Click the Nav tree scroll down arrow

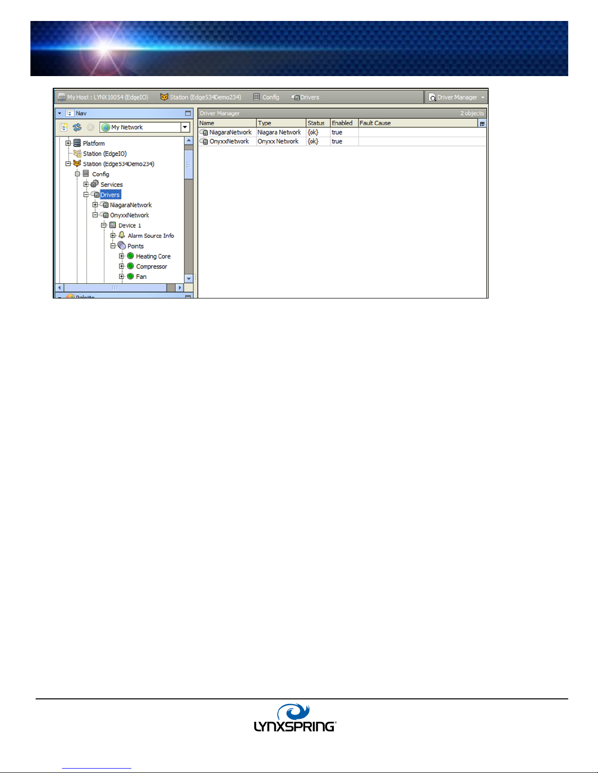(x=189, y=278)
